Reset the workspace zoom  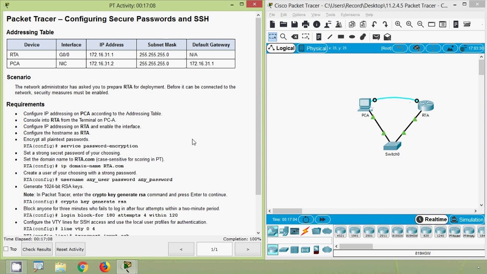click(409, 24)
